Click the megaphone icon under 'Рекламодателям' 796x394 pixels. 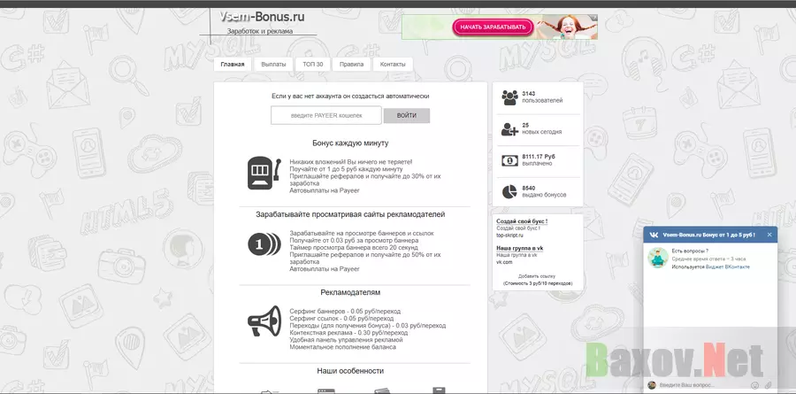[264, 321]
